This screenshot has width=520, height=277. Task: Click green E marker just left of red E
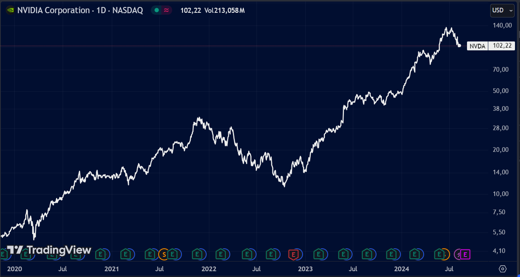point(271,255)
